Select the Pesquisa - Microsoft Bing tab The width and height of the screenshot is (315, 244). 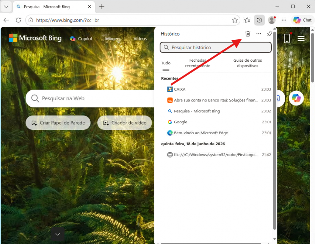(x=54, y=7)
